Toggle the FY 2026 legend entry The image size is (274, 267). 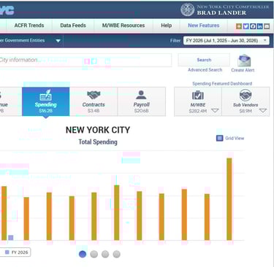(x=16, y=252)
